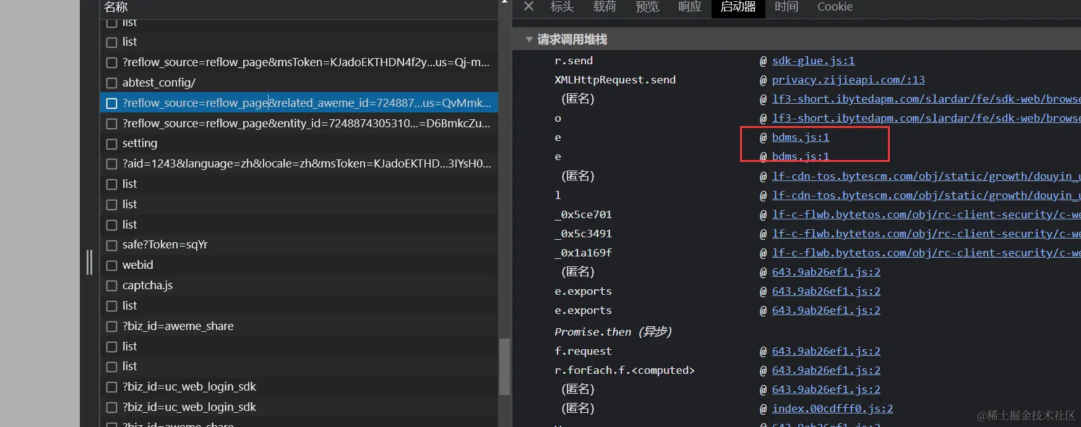Viewport: 1081px width, 427px height.
Task: Open the 响应 tab
Action: pos(689,6)
